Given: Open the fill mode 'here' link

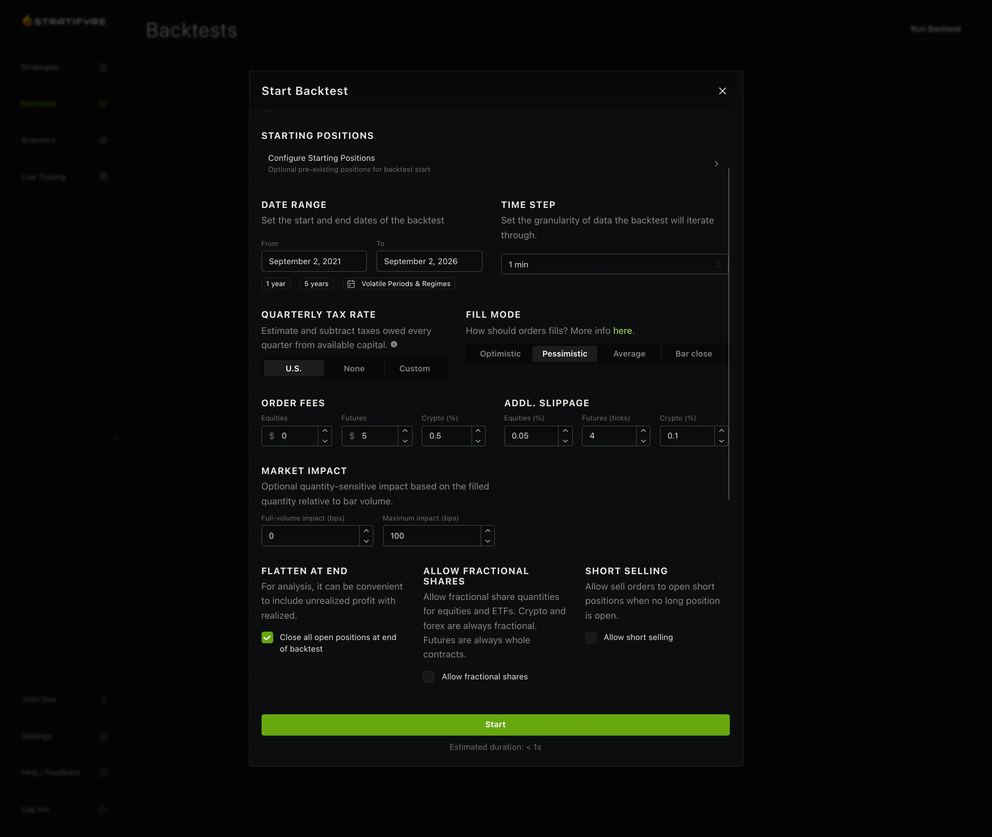Looking at the screenshot, I should pos(622,331).
